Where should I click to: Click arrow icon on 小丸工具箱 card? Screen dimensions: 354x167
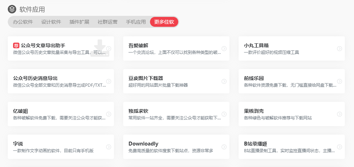[339, 49]
